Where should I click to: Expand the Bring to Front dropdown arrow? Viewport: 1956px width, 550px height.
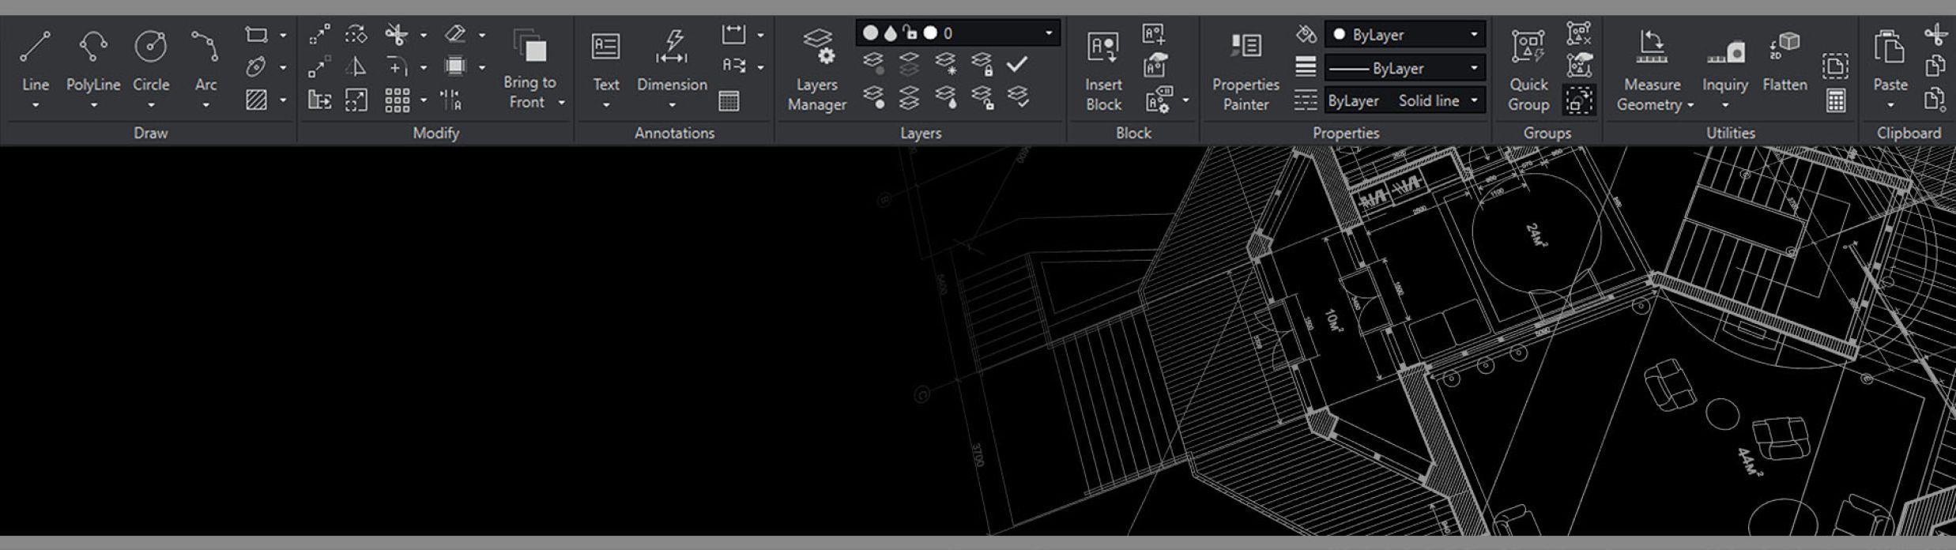[x=562, y=103]
